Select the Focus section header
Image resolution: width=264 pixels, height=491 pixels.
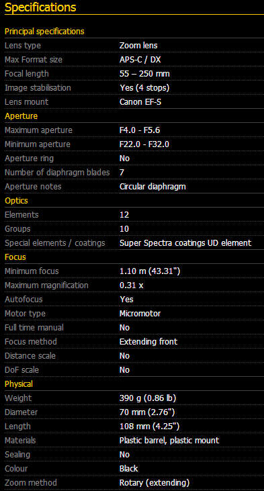(x=15, y=257)
